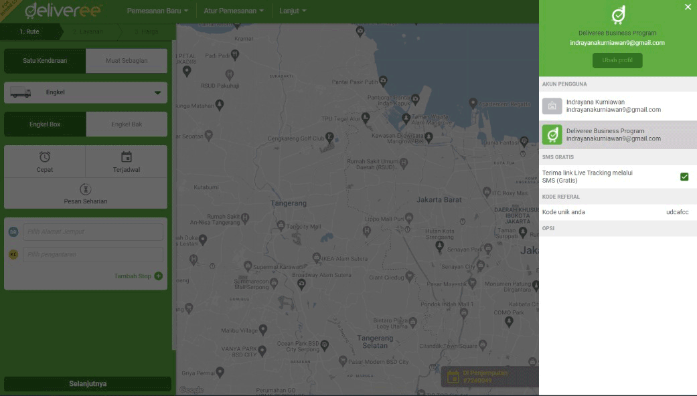
Task: Open the Atur Pemesanan dropdown menu
Action: tap(234, 11)
